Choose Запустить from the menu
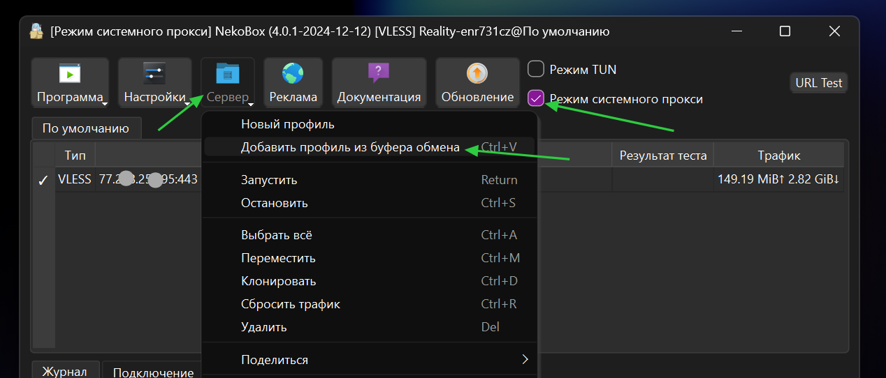 (x=370, y=180)
